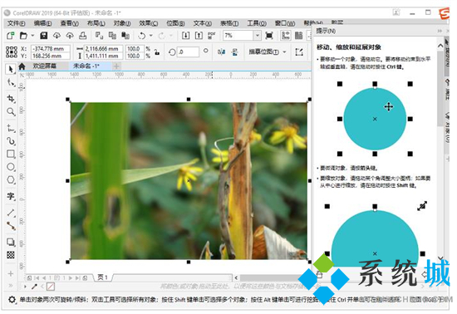
Task: Open the status bar gear settings
Action: pyautogui.click(x=12, y=299)
